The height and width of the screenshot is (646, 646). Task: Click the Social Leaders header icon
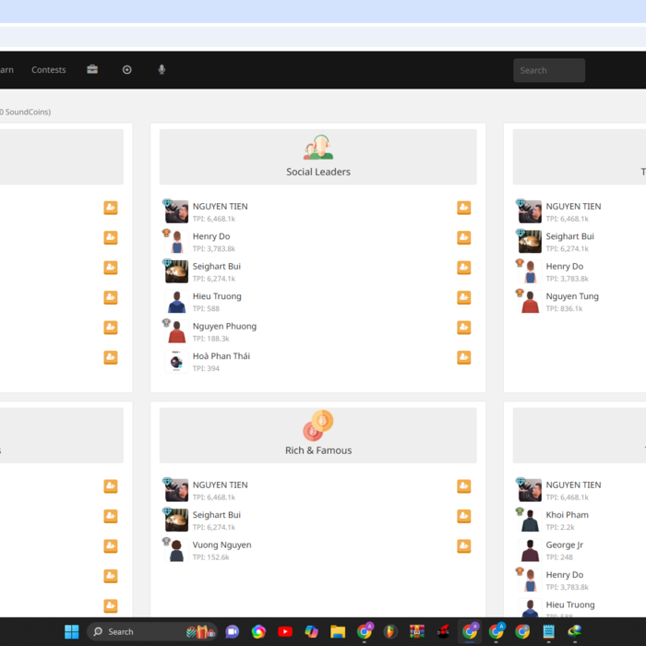(317, 147)
